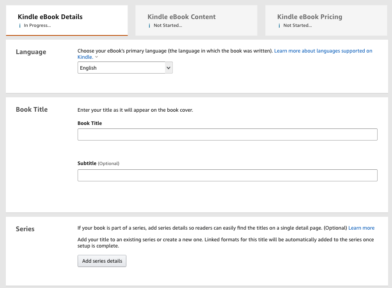392x288 pixels.
Task: Click the info icon under Kindle eBook Content
Action: coord(149,26)
